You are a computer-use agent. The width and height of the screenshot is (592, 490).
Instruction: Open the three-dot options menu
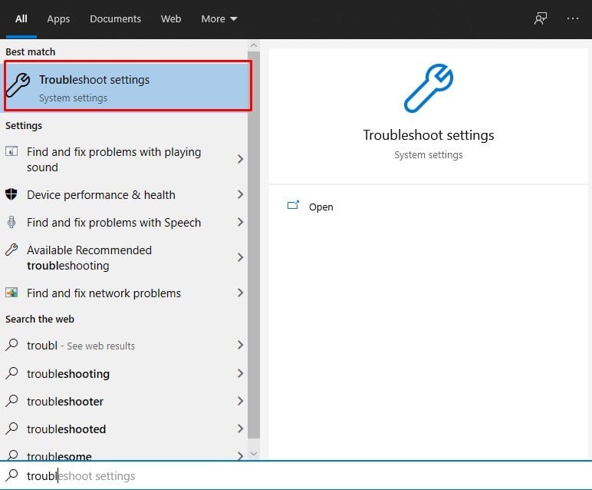coord(572,18)
